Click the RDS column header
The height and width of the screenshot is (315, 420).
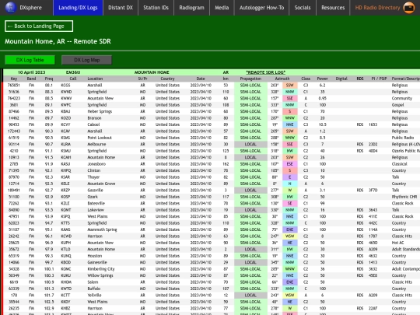click(x=360, y=79)
